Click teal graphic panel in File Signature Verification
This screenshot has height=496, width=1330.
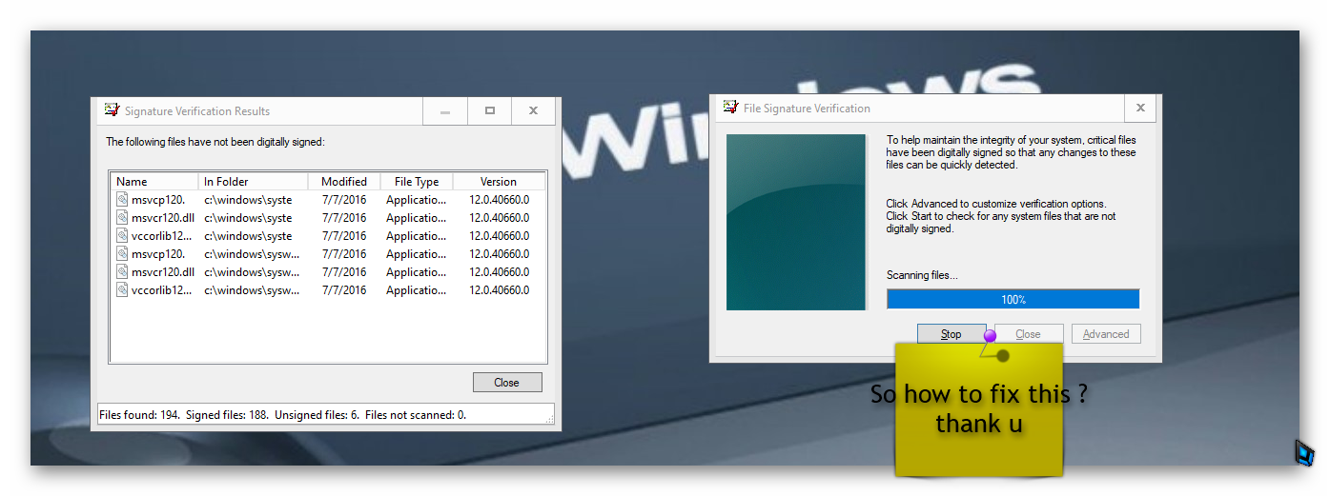click(796, 222)
